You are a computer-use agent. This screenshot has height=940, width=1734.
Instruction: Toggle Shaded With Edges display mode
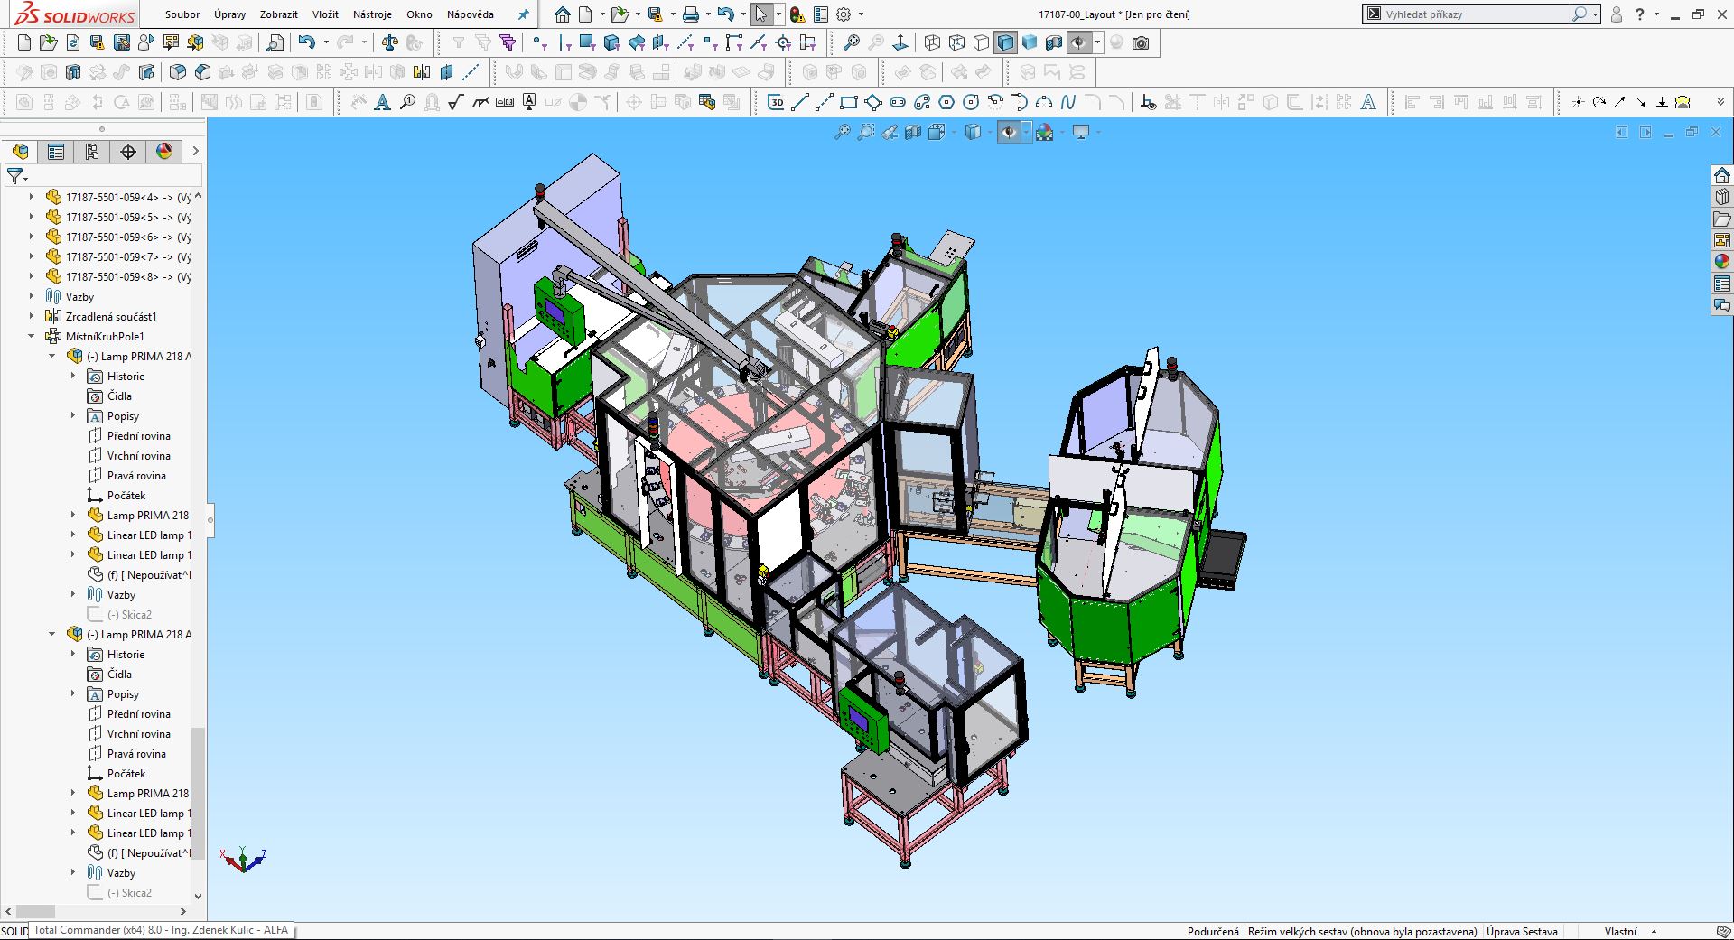1005,42
